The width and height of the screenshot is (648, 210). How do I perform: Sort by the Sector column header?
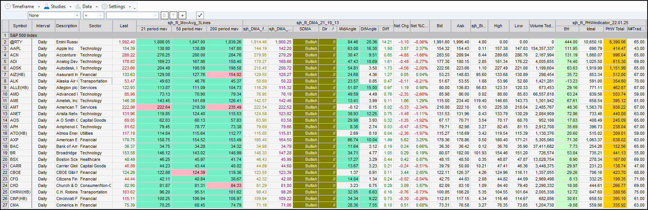point(95,26)
